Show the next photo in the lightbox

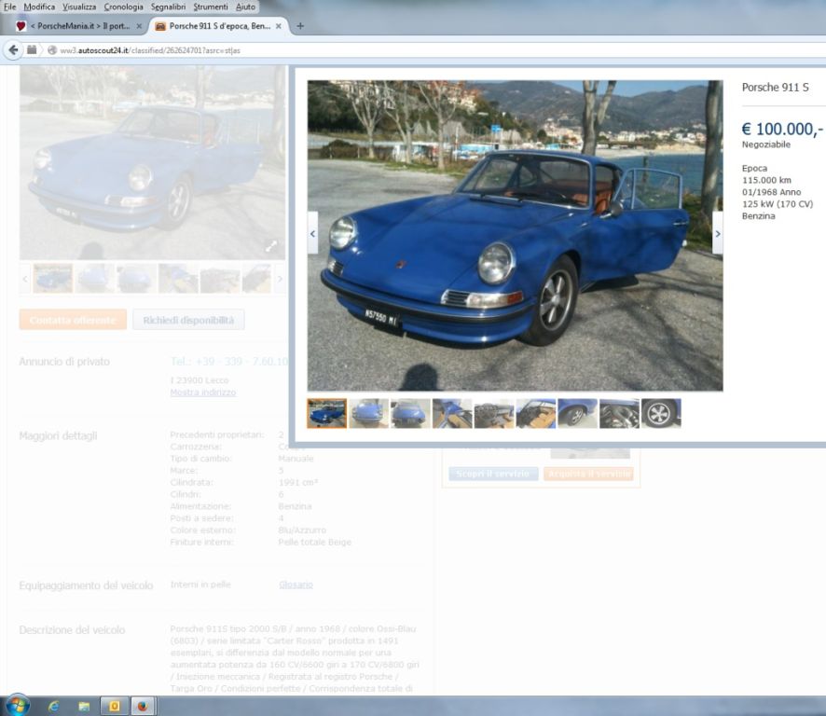tap(718, 233)
